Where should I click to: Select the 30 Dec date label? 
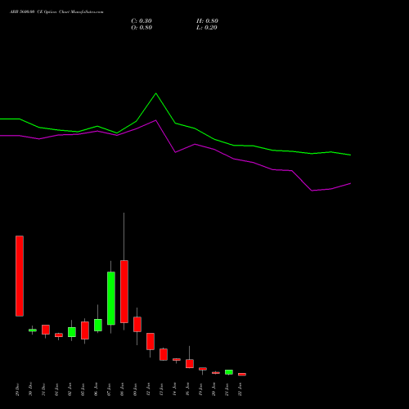(x=30, y=389)
